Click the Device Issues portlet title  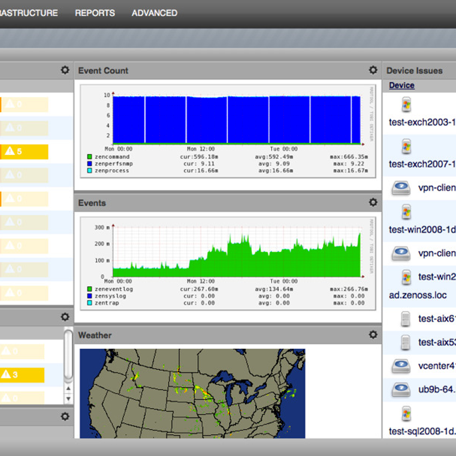click(x=414, y=70)
